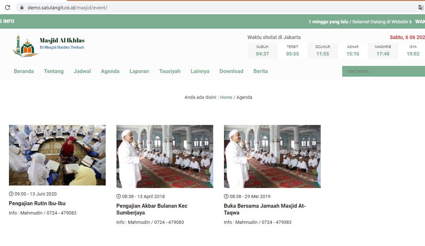Viewport: 425px width, 246px height.
Task: Focus the address bar URL
Action: point(67,8)
